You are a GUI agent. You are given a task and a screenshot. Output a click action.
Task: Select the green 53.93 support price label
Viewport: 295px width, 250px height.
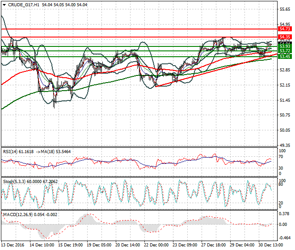[x=285, y=46]
